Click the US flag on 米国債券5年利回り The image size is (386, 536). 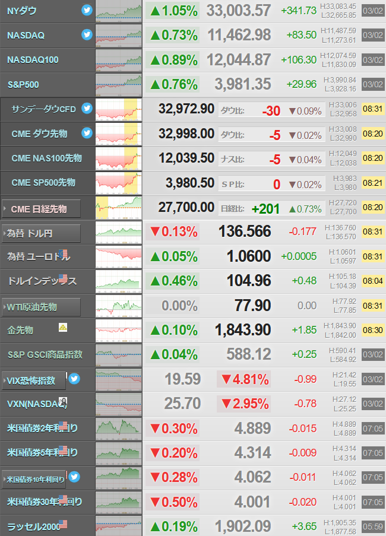[63, 450]
